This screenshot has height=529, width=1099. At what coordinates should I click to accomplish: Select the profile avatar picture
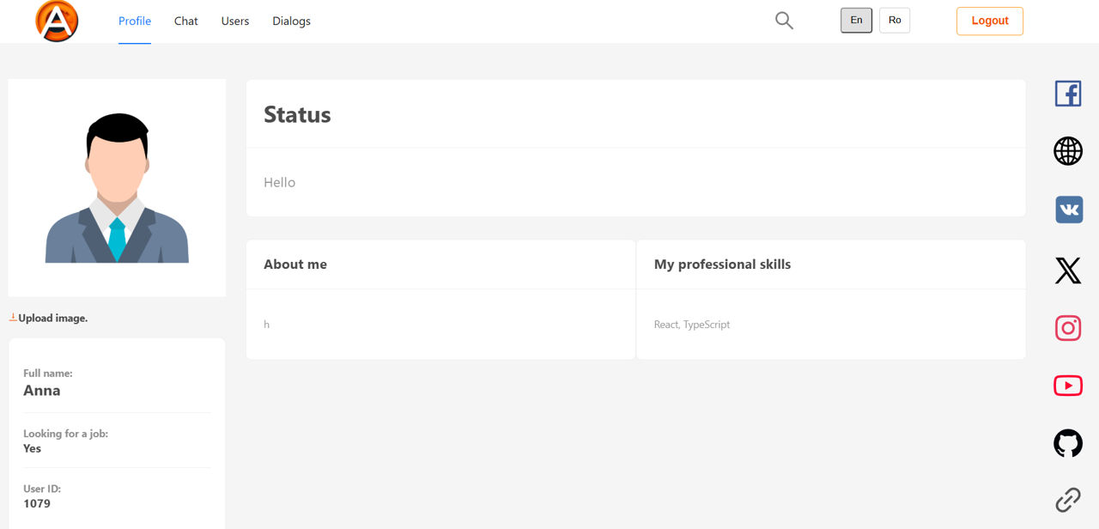pos(117,188)
